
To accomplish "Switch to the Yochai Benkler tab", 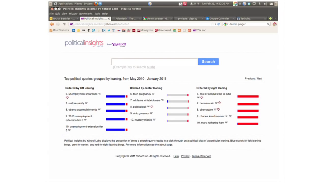I will tap(64, 19).
